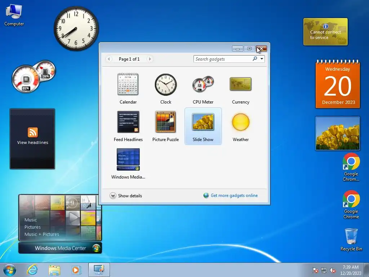Click the taskbar clock showing 7:39 AM

pos(351,270)
